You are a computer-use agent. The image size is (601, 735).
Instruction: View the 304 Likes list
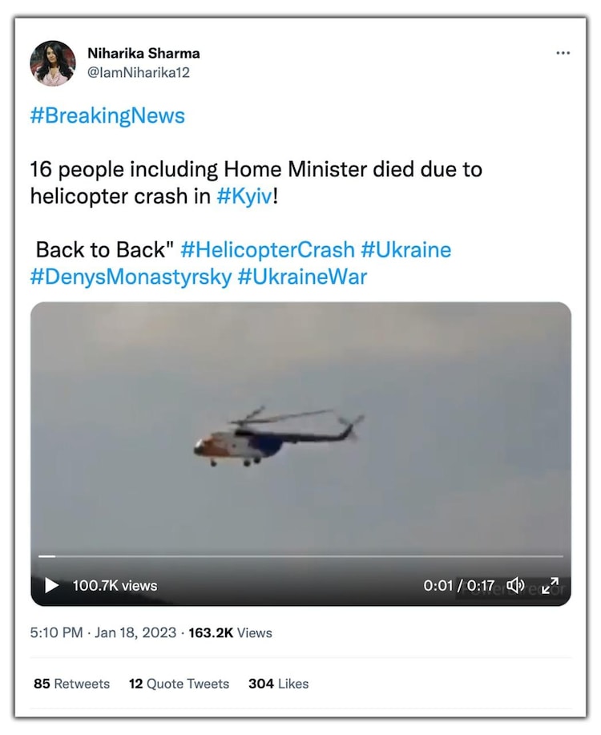click(279, 684)
